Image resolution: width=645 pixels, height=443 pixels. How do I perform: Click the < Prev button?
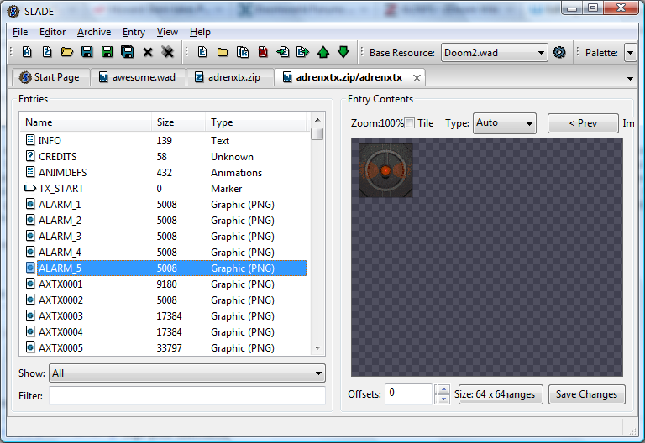pyautogui.click(x=583, y=123)
